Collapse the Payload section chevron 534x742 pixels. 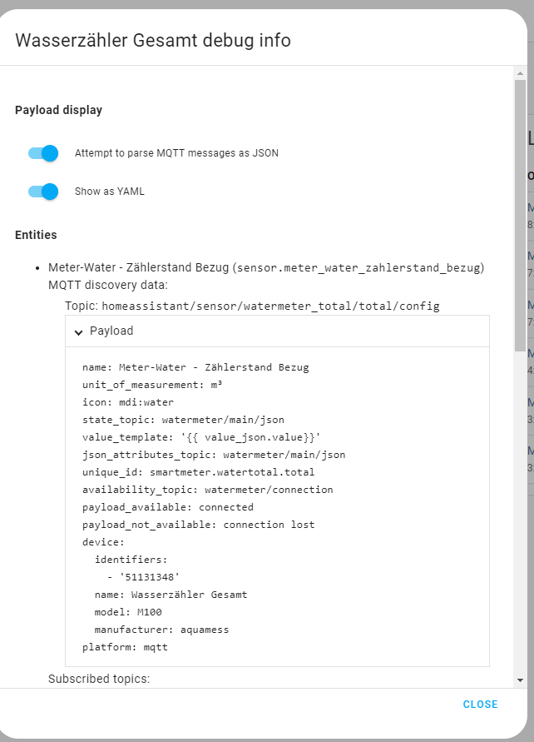coord(79,331)
